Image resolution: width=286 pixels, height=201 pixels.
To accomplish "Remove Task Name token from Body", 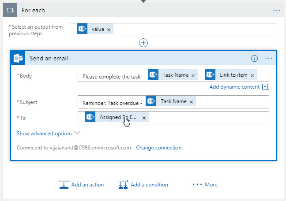I will coord(193,75).
